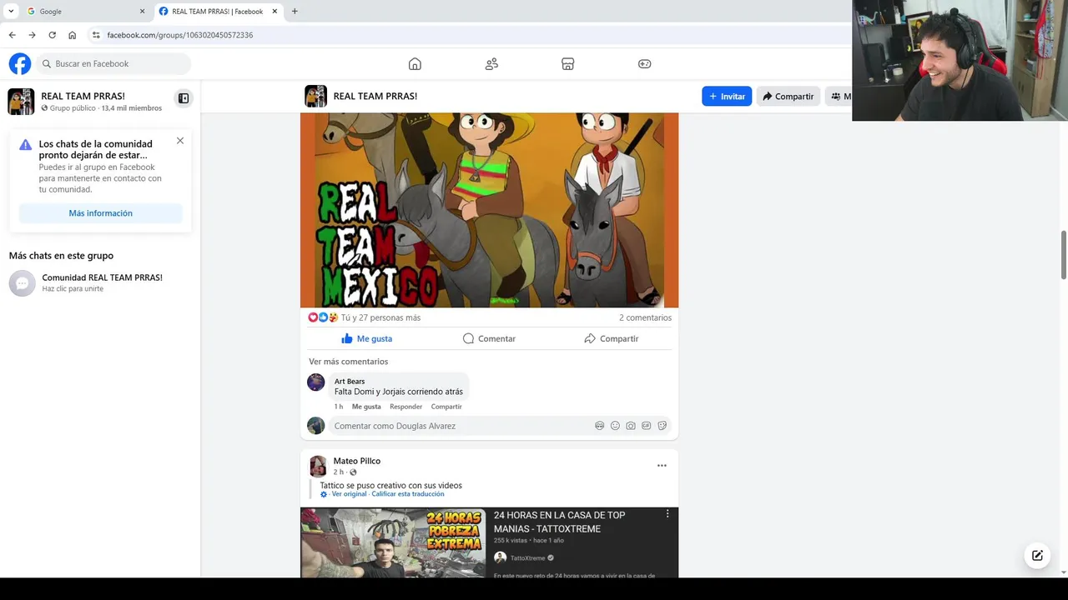Click Comentar under the Real Team Mexico post
Screen dimensions: 1068x600
click(489, 338)
